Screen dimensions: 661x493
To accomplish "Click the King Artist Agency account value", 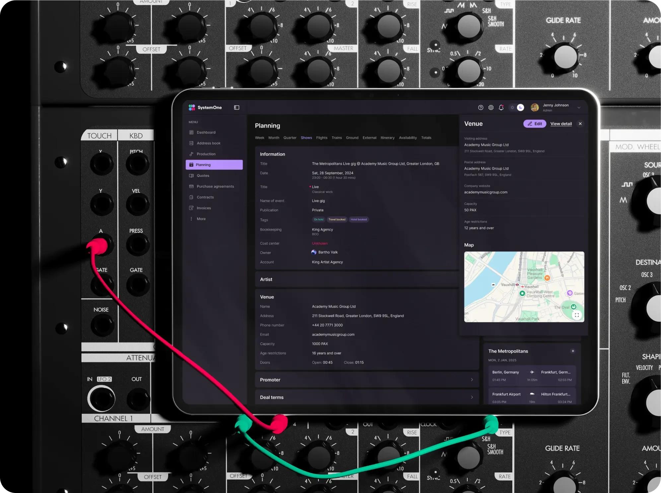I will click(x=327, y=262).
